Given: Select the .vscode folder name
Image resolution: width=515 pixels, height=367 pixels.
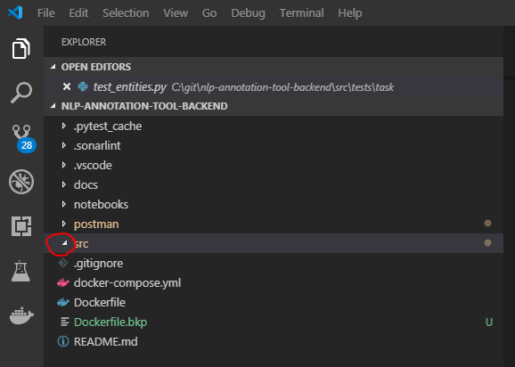Looking at the screenshot, I should pyautogui.click(x=93, y=165).
